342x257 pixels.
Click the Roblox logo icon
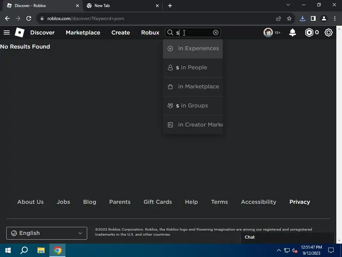click(x=19, y=32)
